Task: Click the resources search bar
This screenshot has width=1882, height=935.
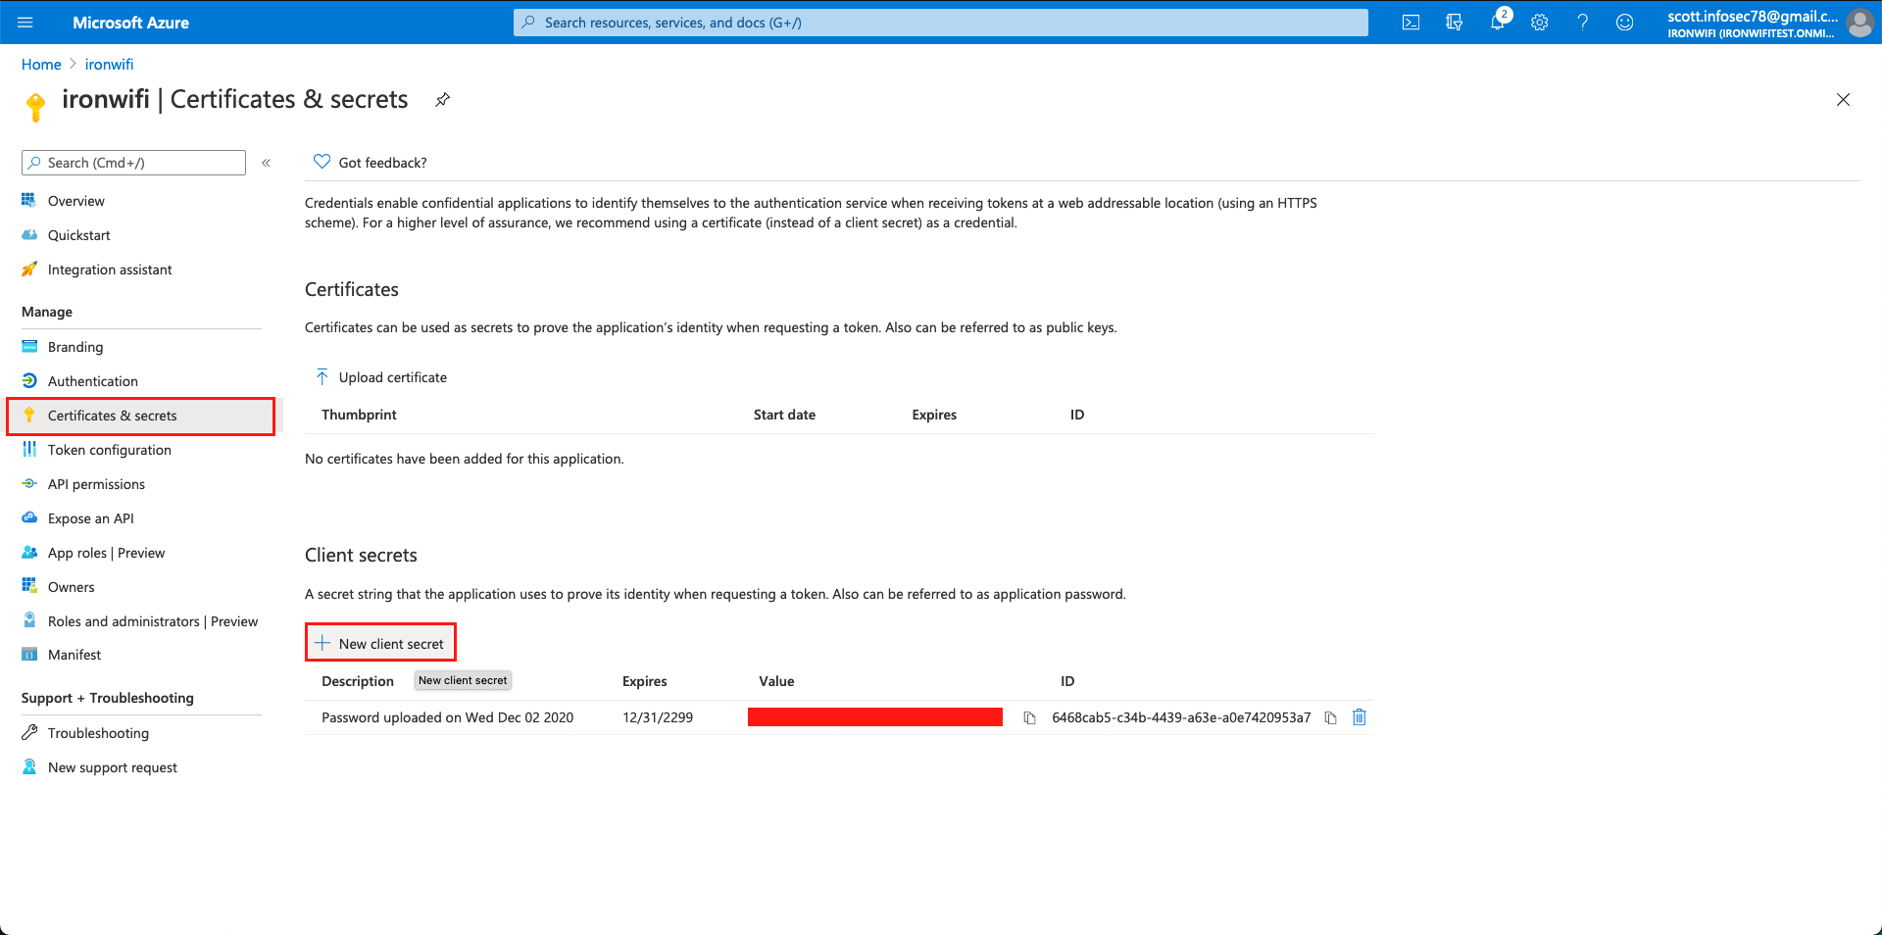Action: (x=941, y=22)
